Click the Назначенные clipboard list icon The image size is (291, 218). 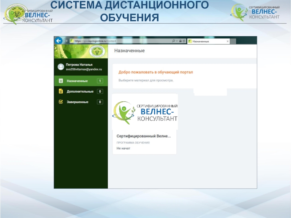(61, 81)
